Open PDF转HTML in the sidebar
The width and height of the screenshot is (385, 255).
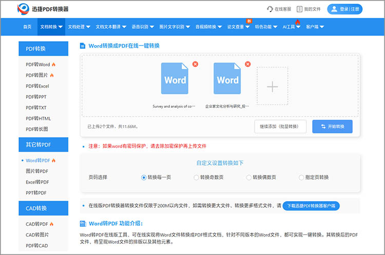pos(38,119)
